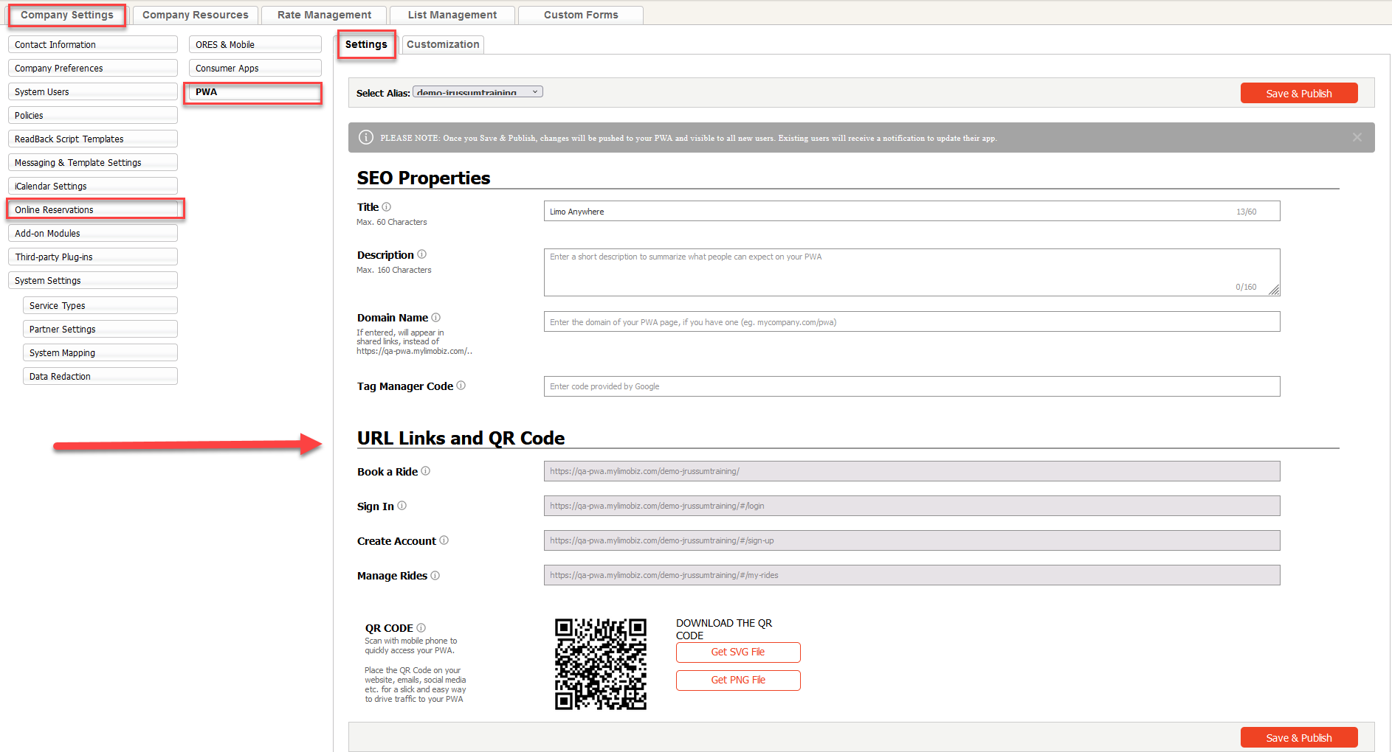Click the Domain Name info icon
The height and width of the screenshot is (752, 1392).
(x=435, y=318)
